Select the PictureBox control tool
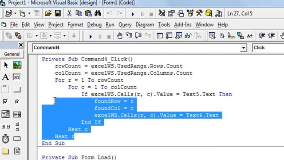This screenshot has width=284, height=160. click(17, 65)
